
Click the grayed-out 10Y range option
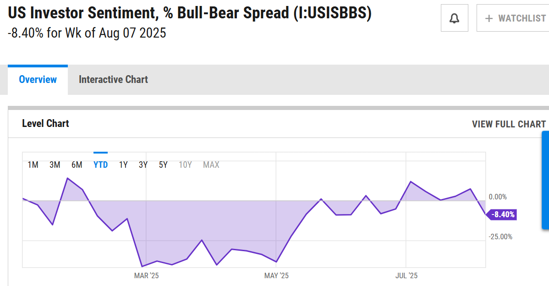[x=185, y=165]
